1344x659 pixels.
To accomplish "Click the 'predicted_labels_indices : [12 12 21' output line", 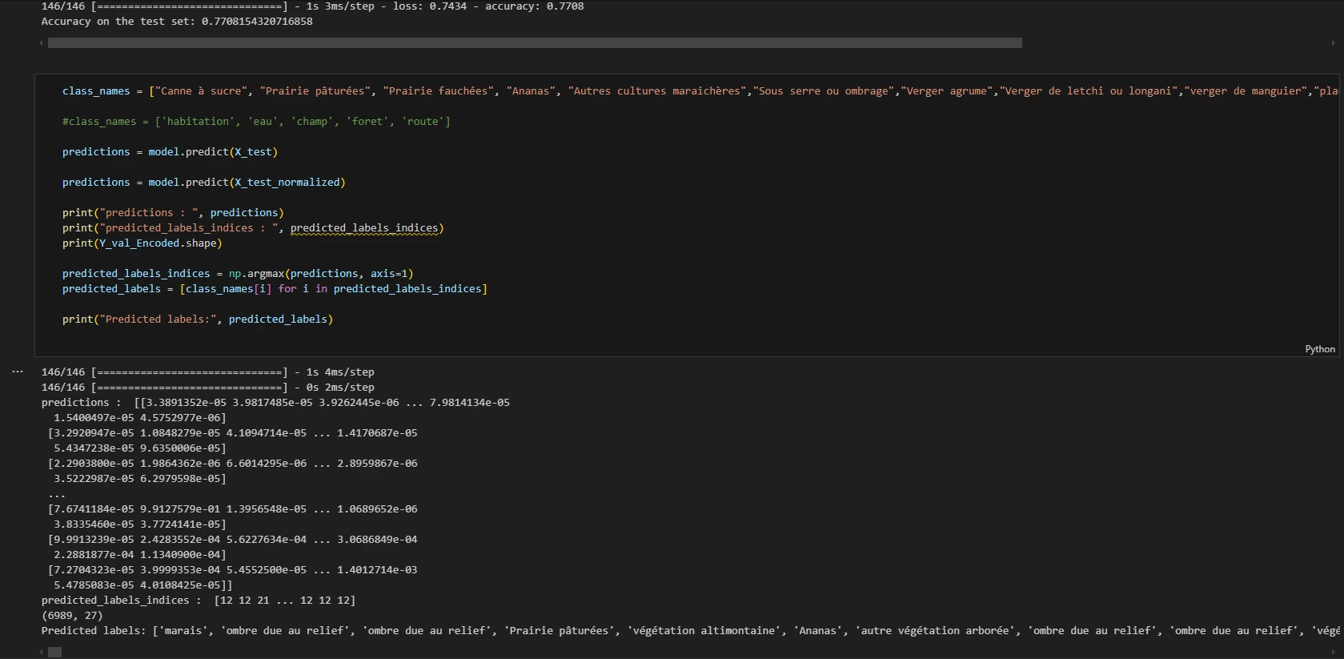I will pyautogui.click(x=199, y=601).
